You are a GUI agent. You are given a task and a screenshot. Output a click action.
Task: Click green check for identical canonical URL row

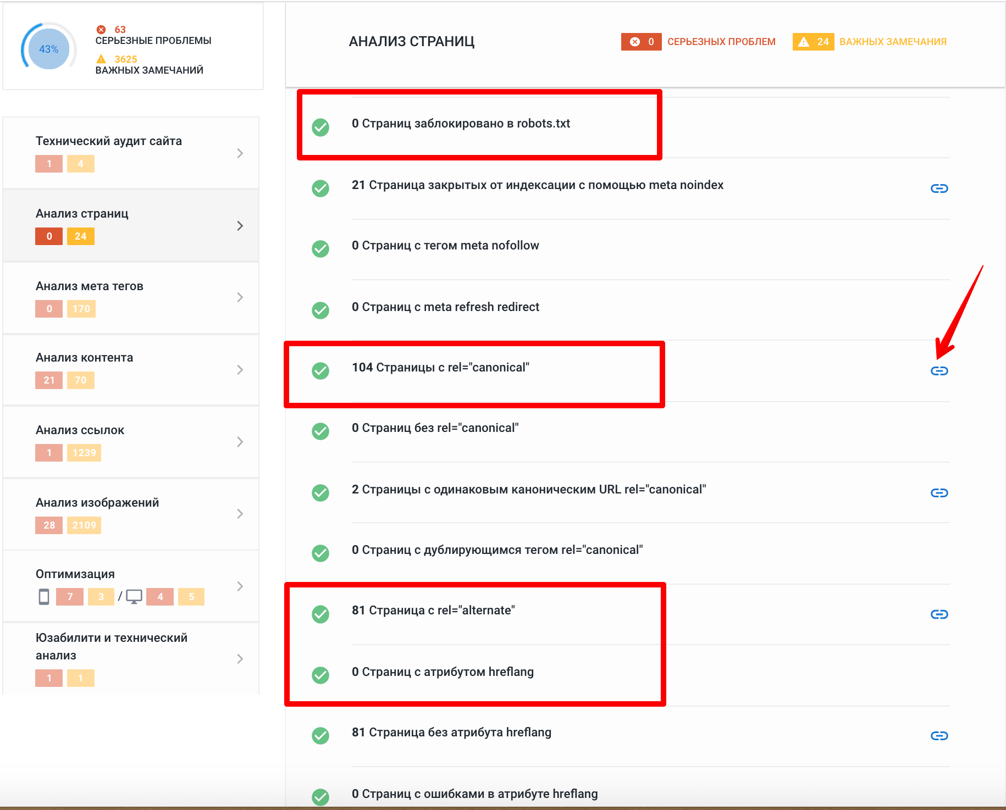click(320, 493)
